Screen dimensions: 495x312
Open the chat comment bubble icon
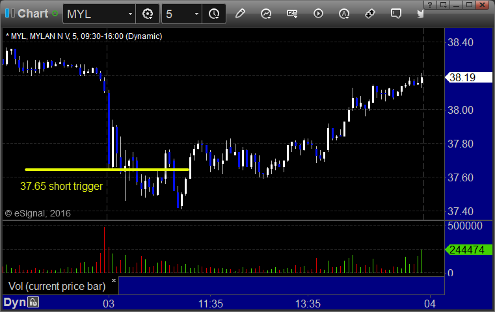point(396,14)
